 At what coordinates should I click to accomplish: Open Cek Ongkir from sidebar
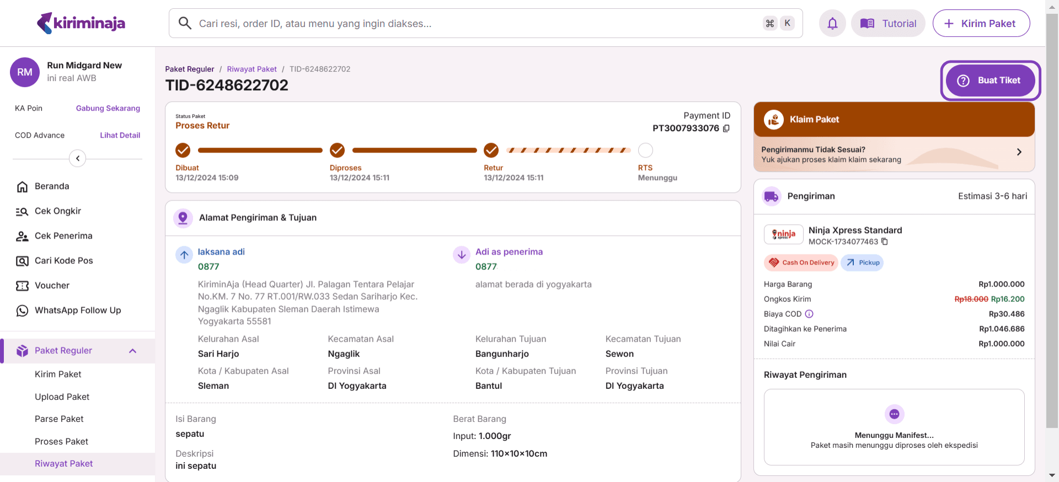(x=57, y=211)
